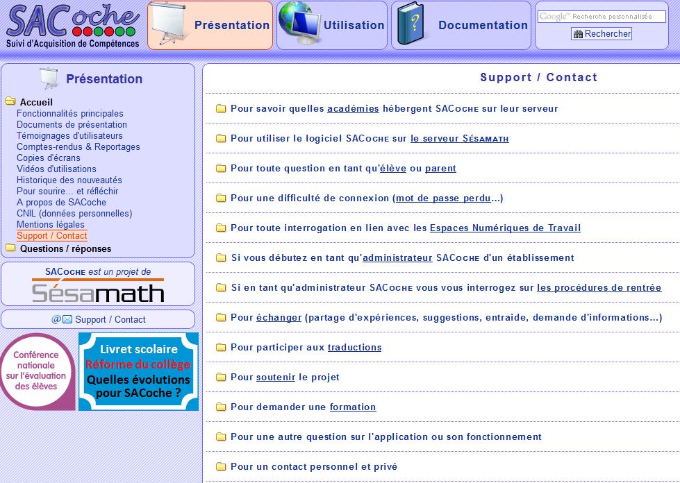Click folder icon on Espaces Numériques row
Screen dimensions: 680x483
point(221,228)
